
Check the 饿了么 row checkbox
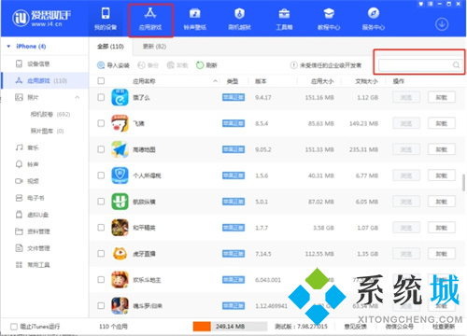[x=101, y=97]
